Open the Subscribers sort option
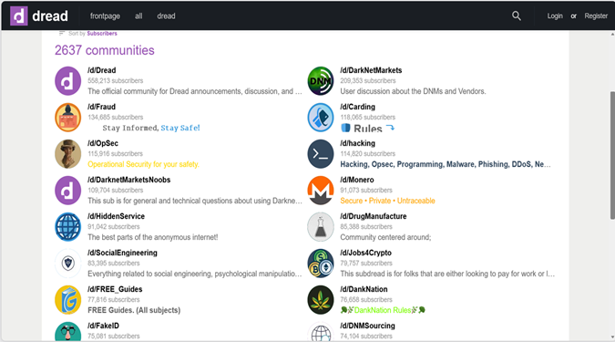615x342 pixels. 102,34
